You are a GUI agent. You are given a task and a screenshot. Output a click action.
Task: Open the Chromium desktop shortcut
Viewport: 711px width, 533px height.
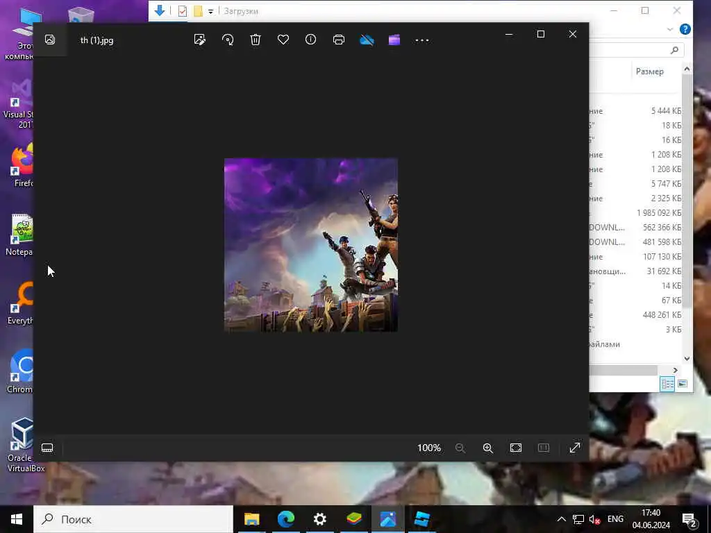point(21,372)
